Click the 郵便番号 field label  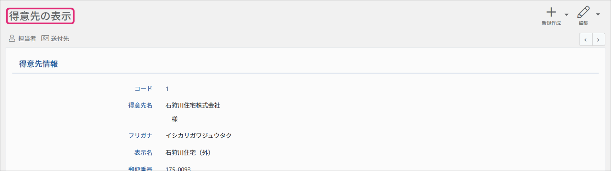click(140, 169)
